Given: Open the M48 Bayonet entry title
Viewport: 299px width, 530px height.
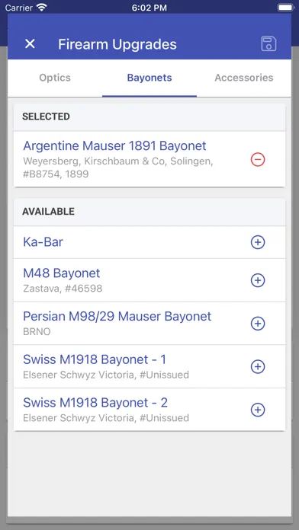Looking at the screenshot, I should click(61, 273).
